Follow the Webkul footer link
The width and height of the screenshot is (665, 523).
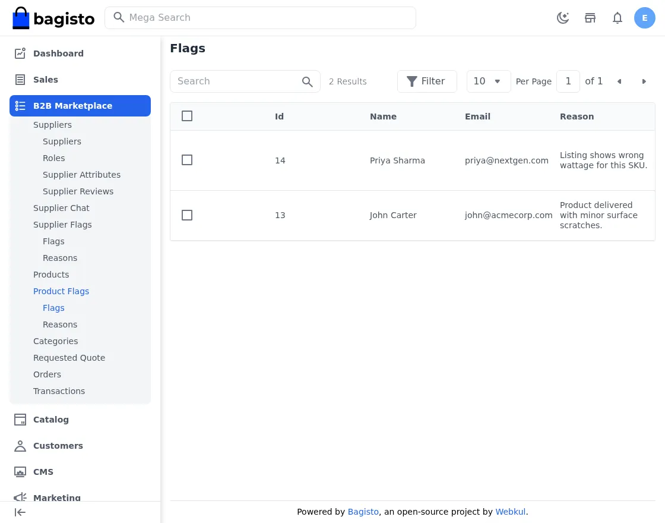point(510,512)
